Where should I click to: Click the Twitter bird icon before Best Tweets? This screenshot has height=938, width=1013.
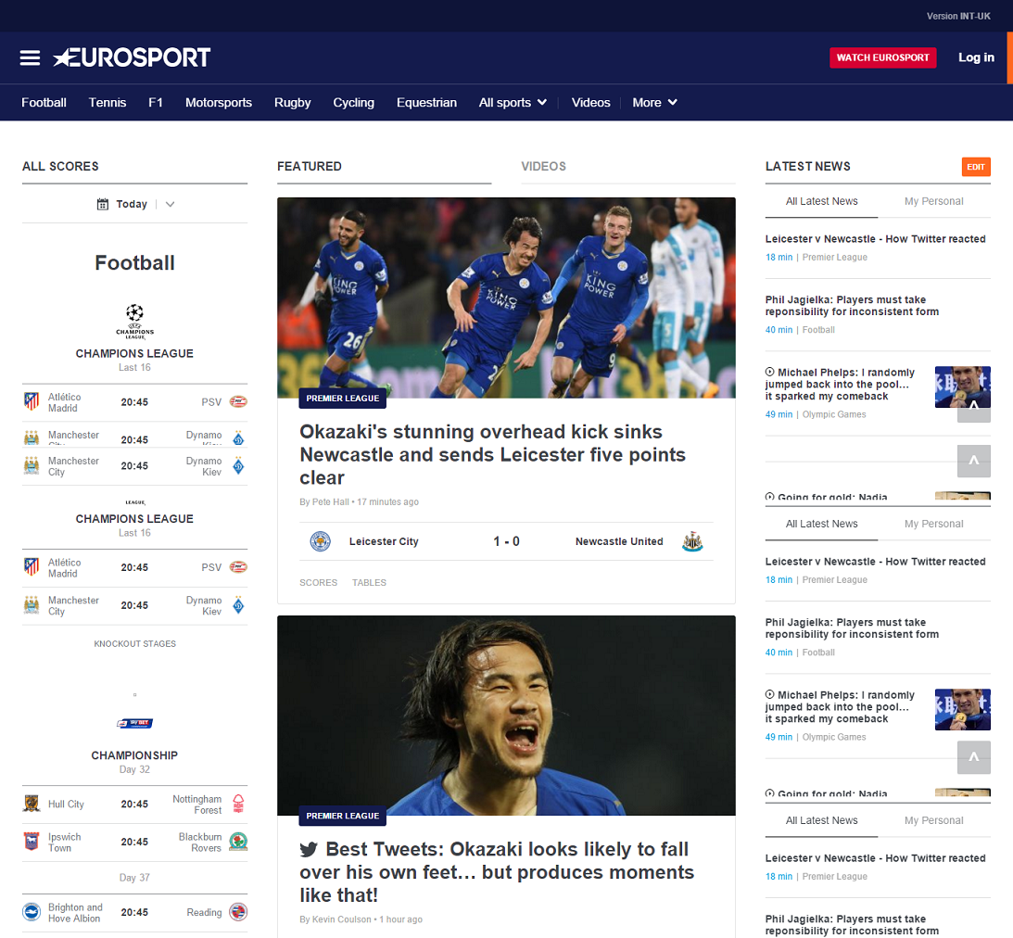(x=309, y=850)
